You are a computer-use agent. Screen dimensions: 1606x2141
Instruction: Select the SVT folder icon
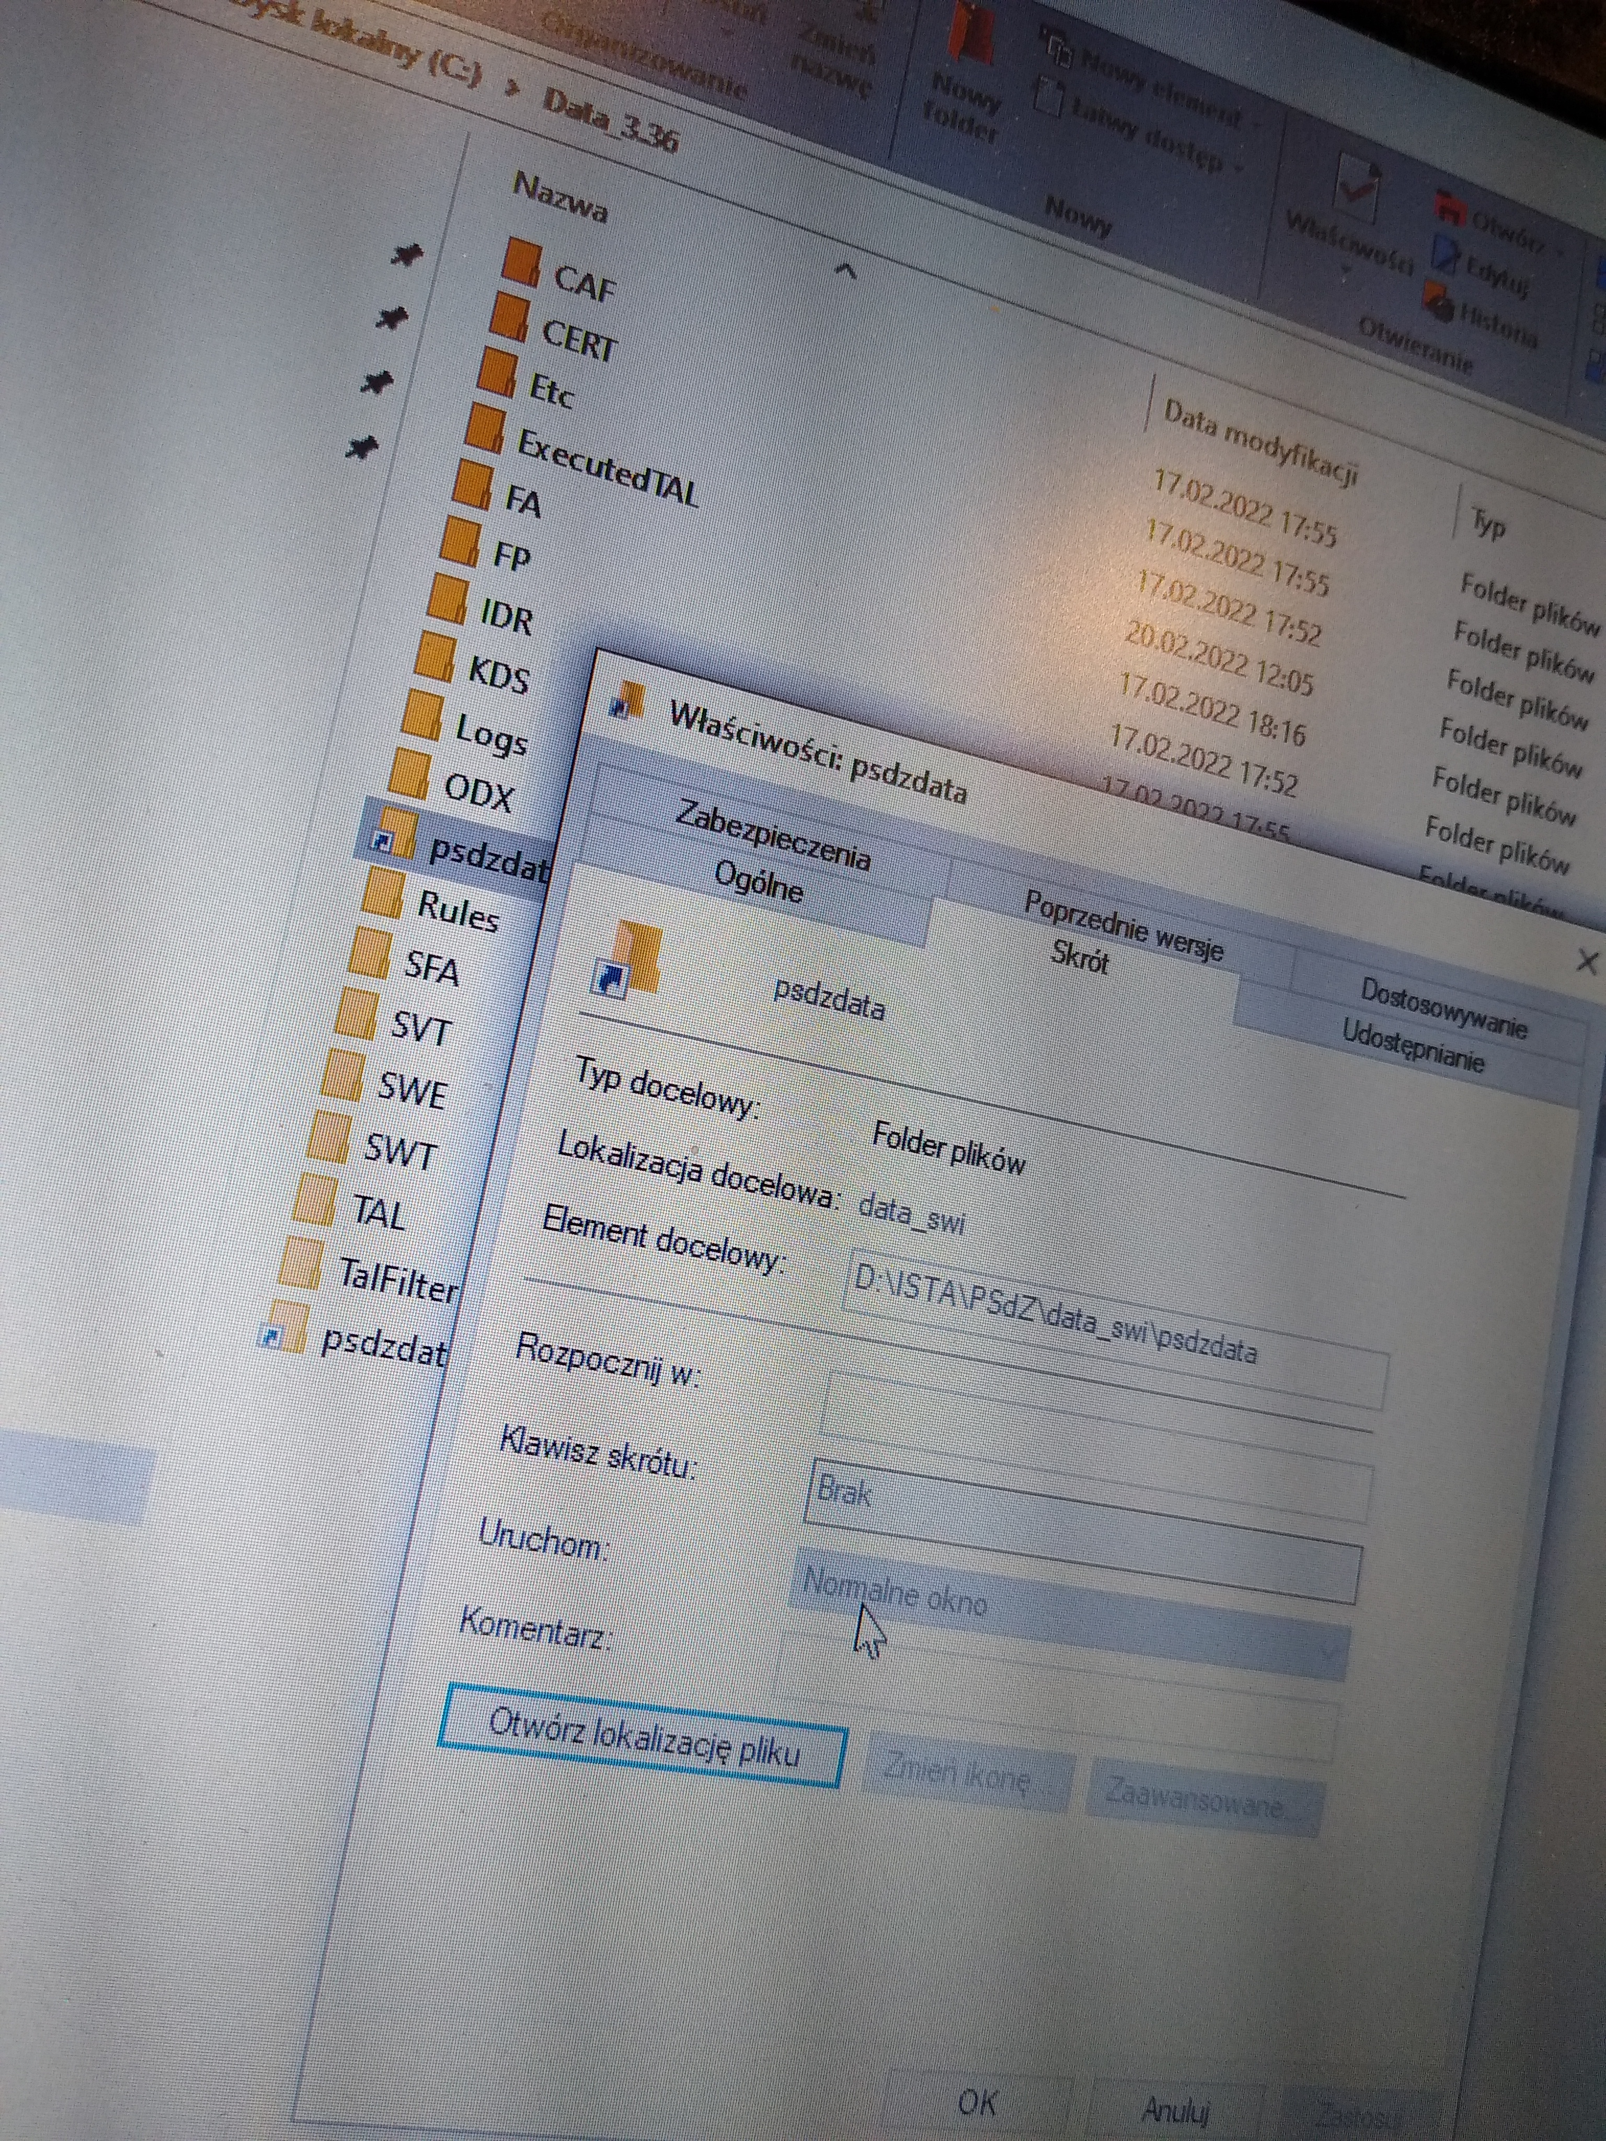(x=355, y=1014)
